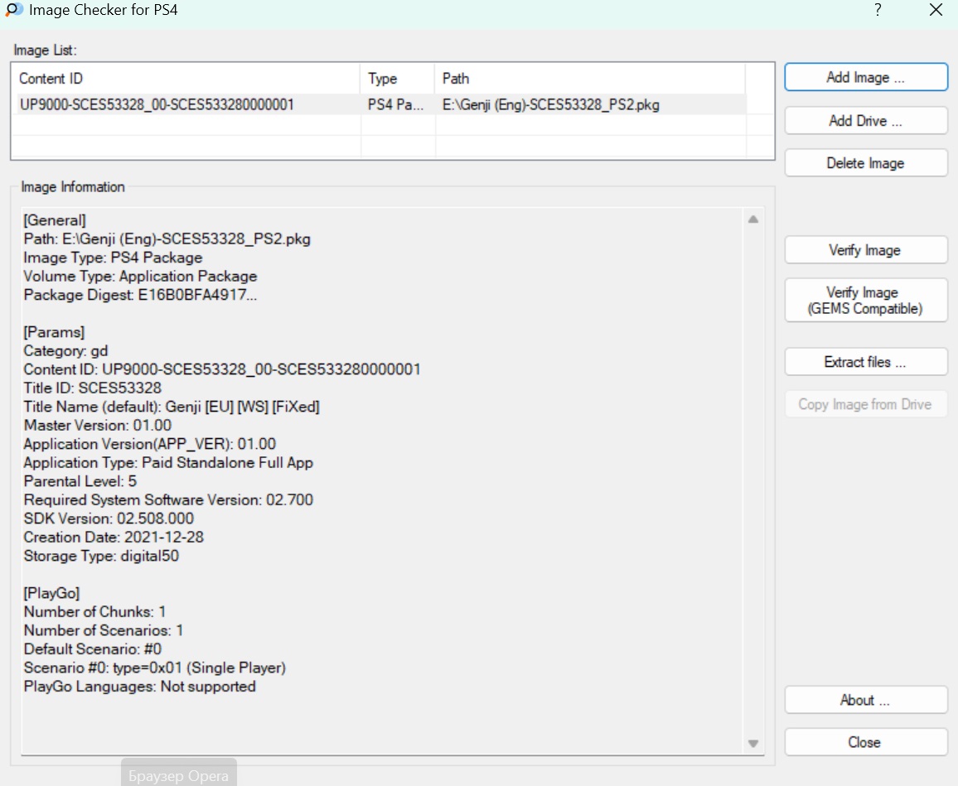Click the Close button at the bottom
This screenshot has width=958, height=786.
tap(866, 742)
